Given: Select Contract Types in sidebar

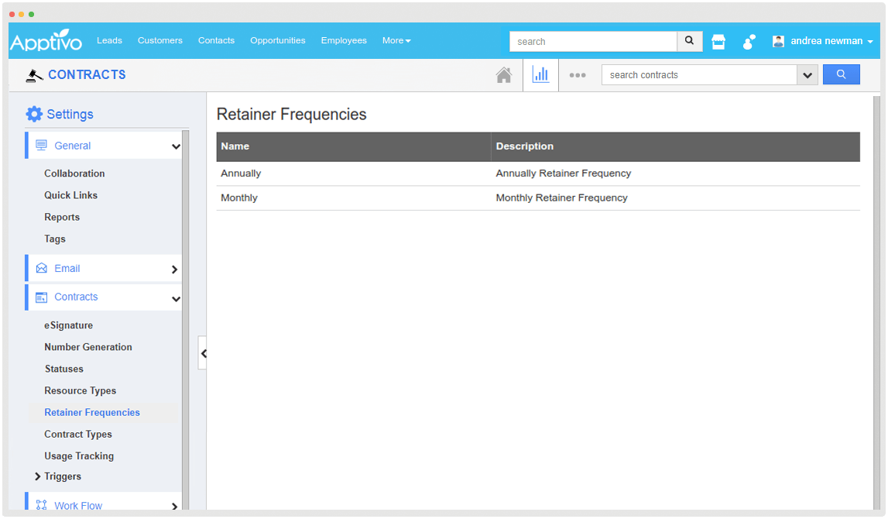Looking at the screenshot, I should point(78,435).
